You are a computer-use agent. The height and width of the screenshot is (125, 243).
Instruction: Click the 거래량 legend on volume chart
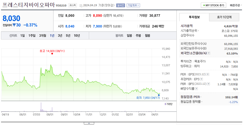(168, 104)
